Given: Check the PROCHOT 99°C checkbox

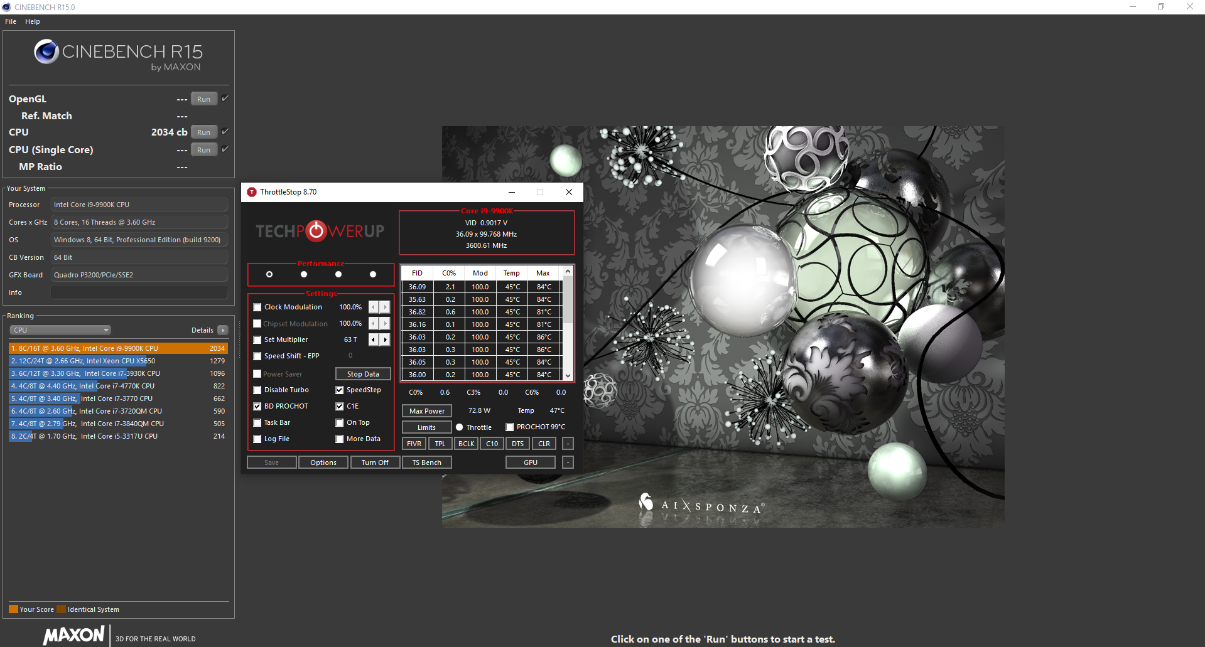Looking at the screenshot, I should pos(510,427).
